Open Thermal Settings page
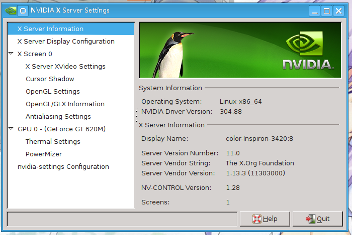Image resolution: width=352 pixels, height=235 pixels. [x=53, y=141]
